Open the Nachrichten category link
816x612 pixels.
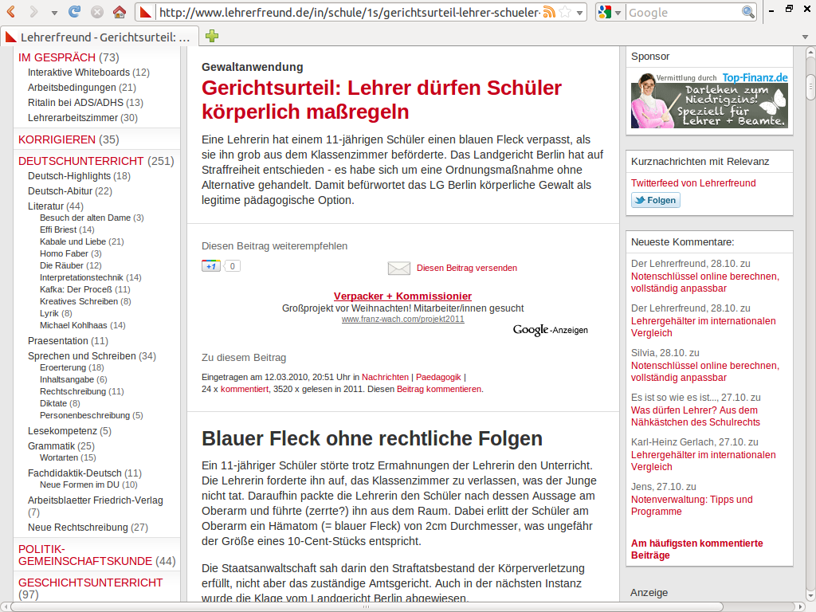click(x=385, y=377)
